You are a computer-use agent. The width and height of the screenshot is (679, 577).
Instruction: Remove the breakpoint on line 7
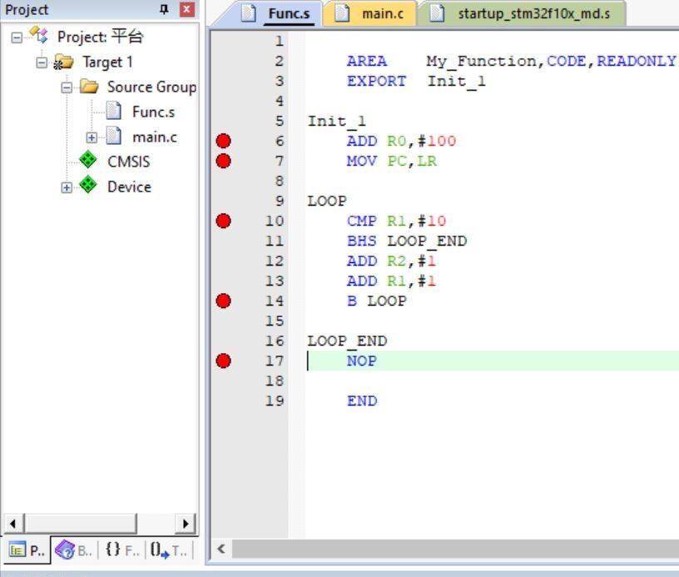(x=224, y=162)
